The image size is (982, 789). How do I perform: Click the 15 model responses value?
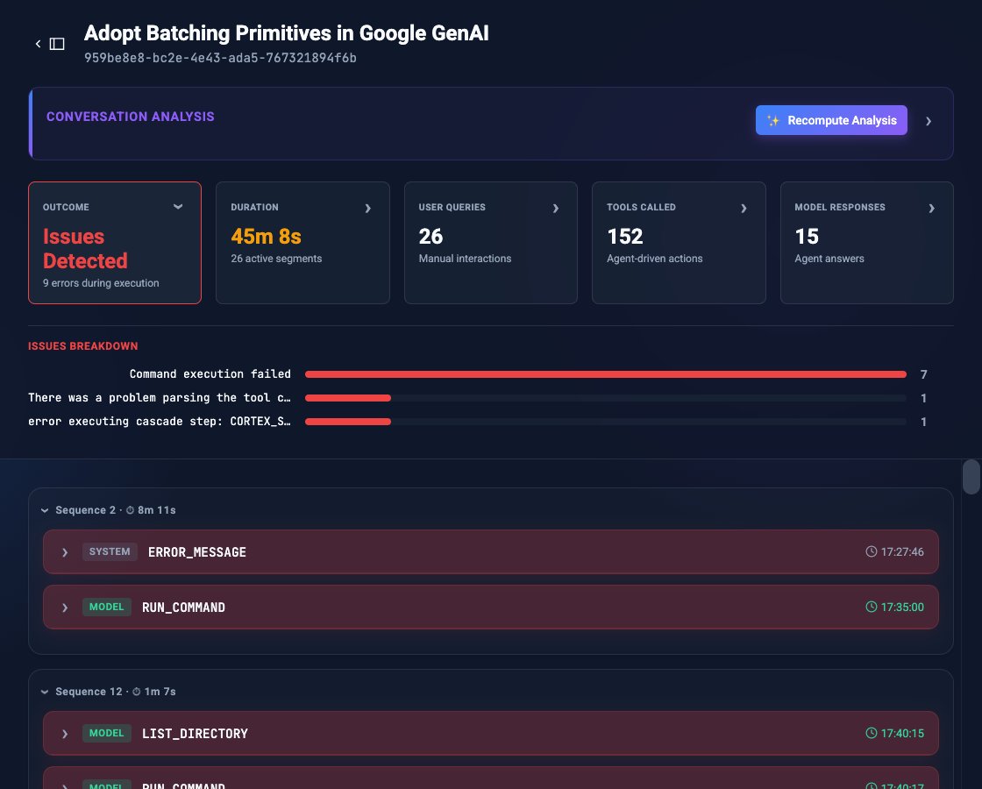pyautogui.click(x=807, y=237)
